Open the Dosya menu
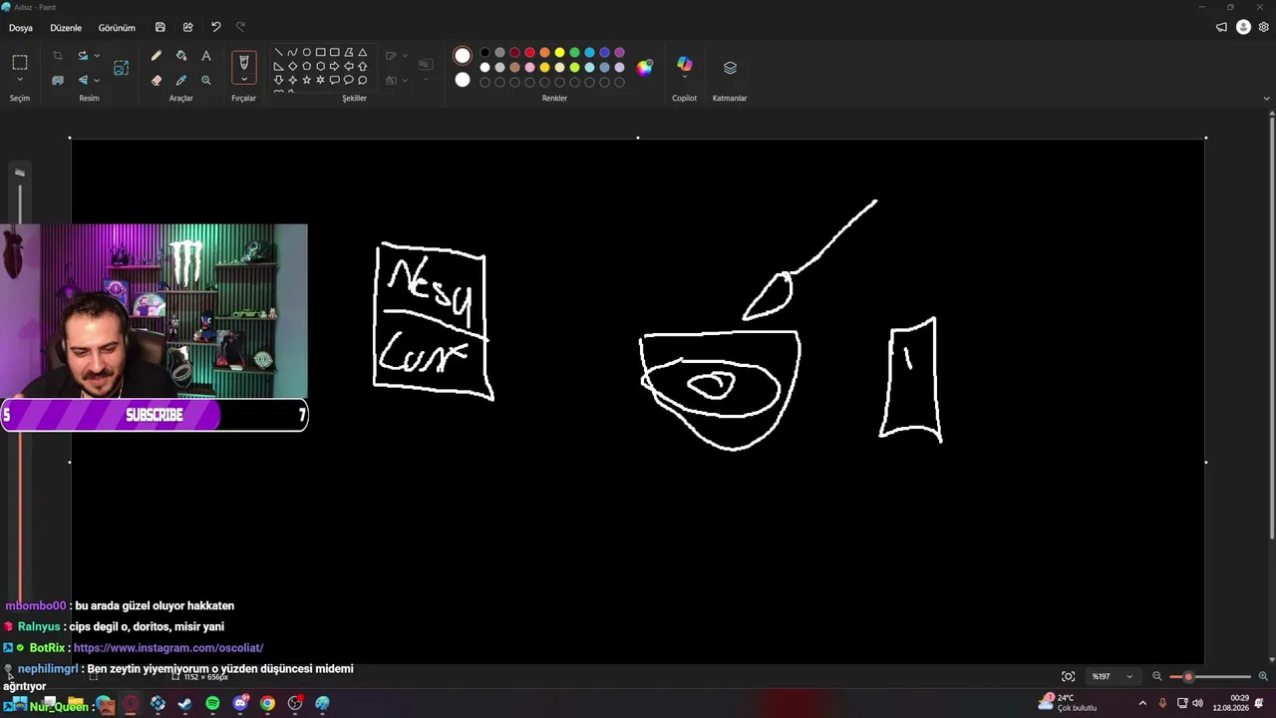1276x718 pixels. (21, 28)
